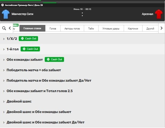Click the Arsenal red jersey icon
Screen dimensions: 165x128
coord(159,14)
